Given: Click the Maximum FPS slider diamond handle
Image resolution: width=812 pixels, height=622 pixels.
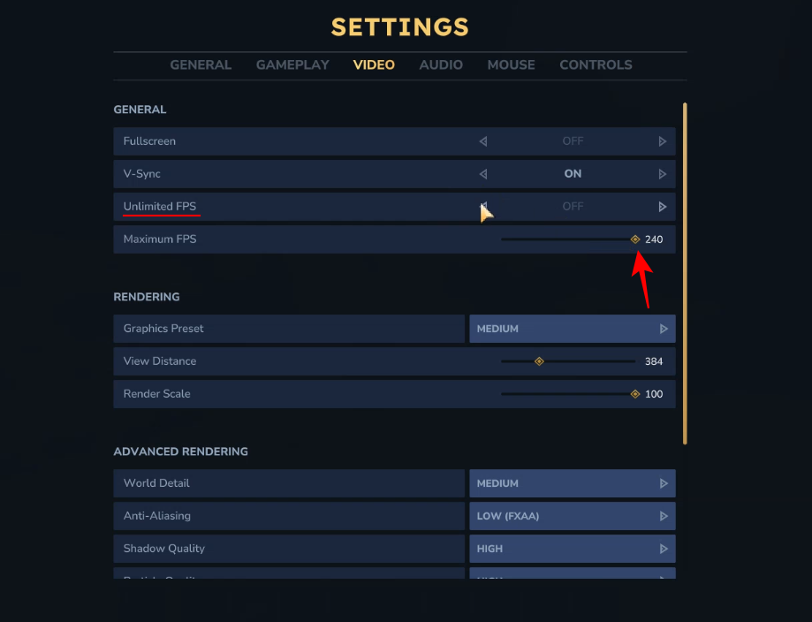Looking at the screenshot, I should tap(635, 239).
